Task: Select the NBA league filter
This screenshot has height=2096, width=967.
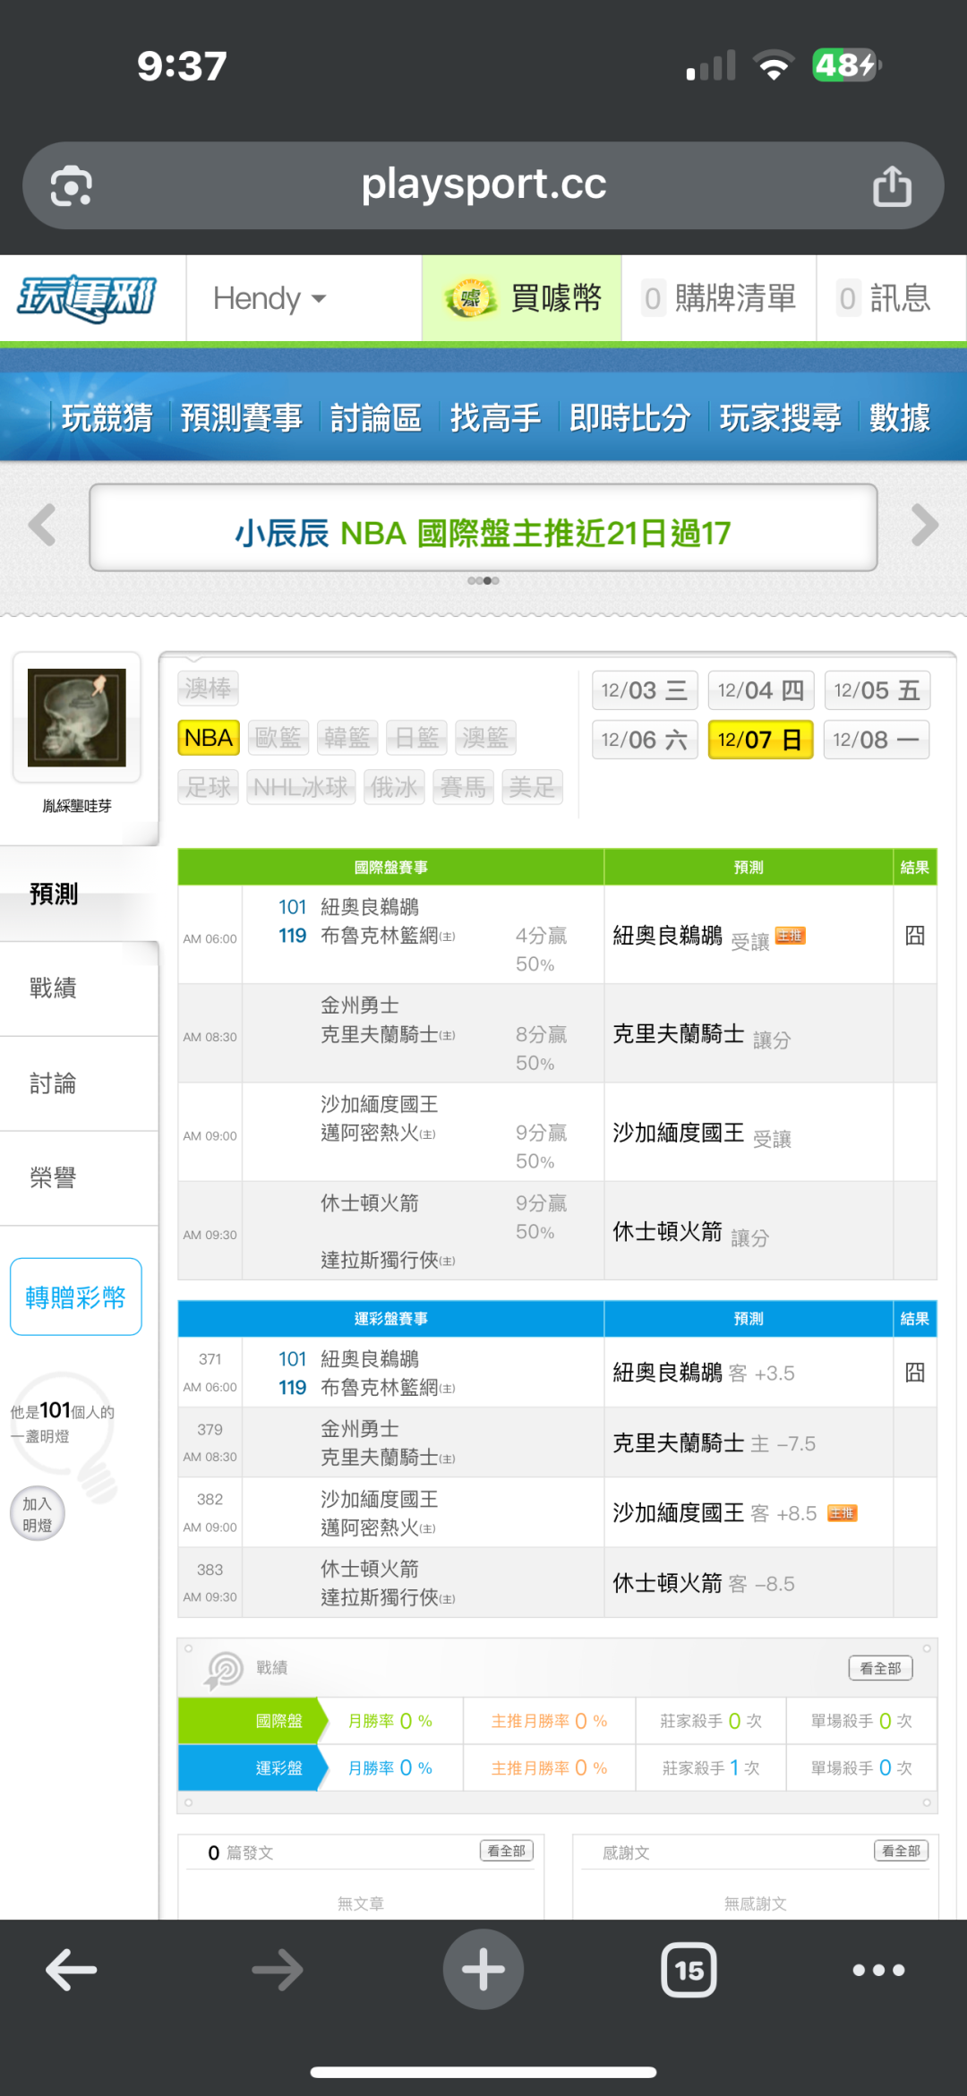Action: [209, 738]
